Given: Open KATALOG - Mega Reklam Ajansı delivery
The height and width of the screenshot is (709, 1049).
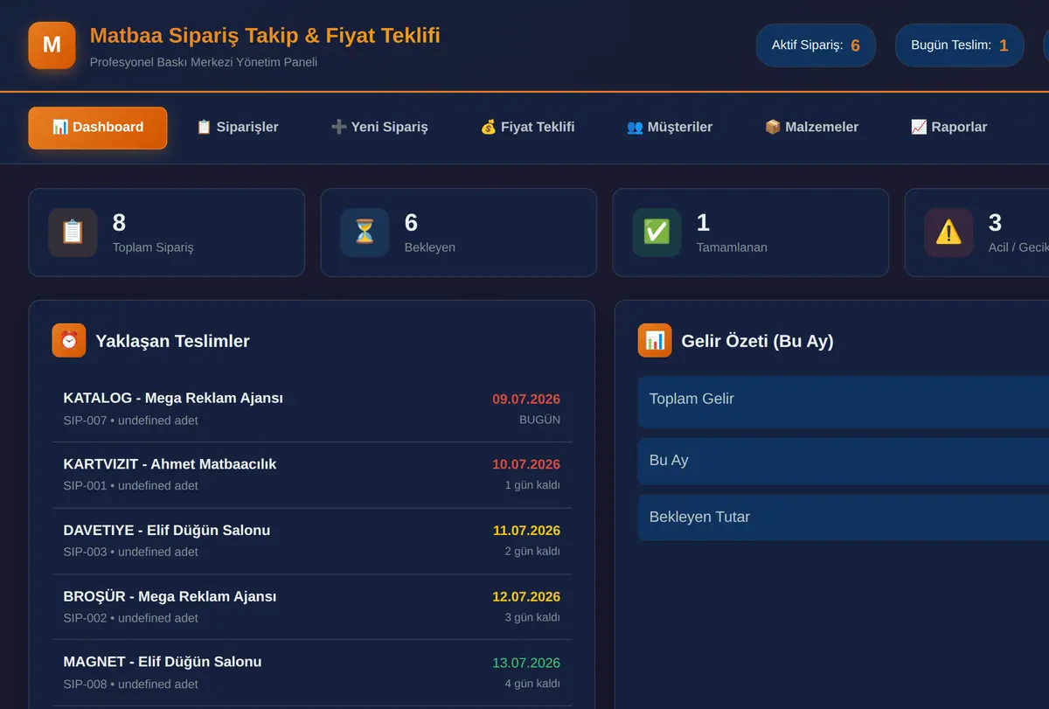Looking at the screenshot, I should point(312,409).
